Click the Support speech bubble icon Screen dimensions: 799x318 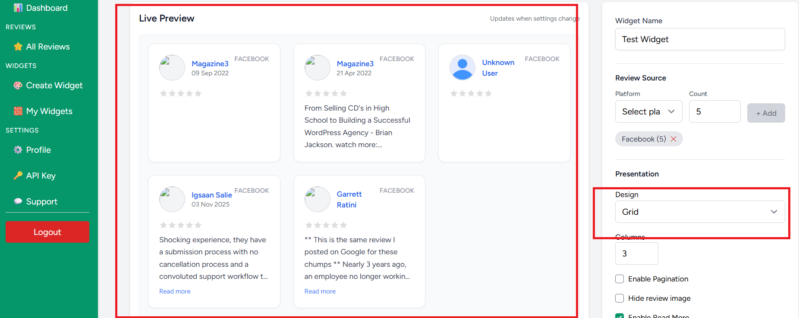pos(18,201)
